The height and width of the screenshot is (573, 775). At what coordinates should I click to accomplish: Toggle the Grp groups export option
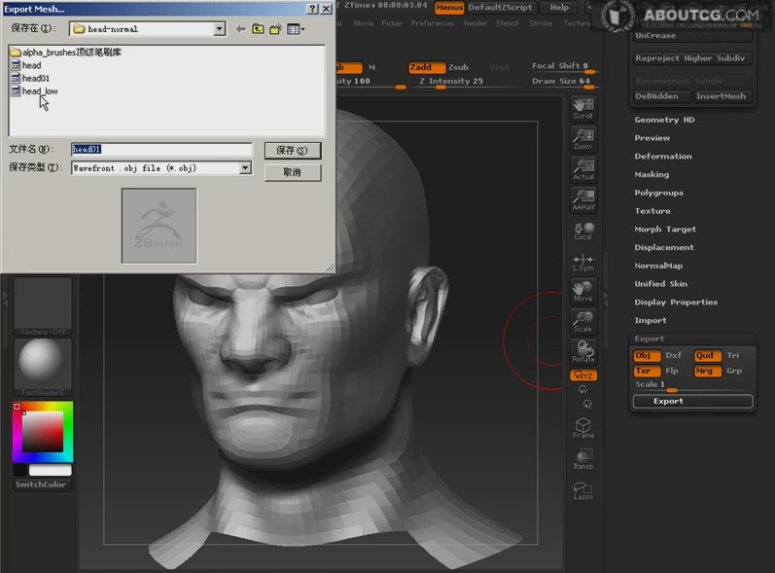coord(734,371)
